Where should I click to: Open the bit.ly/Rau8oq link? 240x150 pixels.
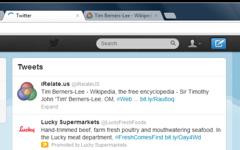(x=157, y=99)
